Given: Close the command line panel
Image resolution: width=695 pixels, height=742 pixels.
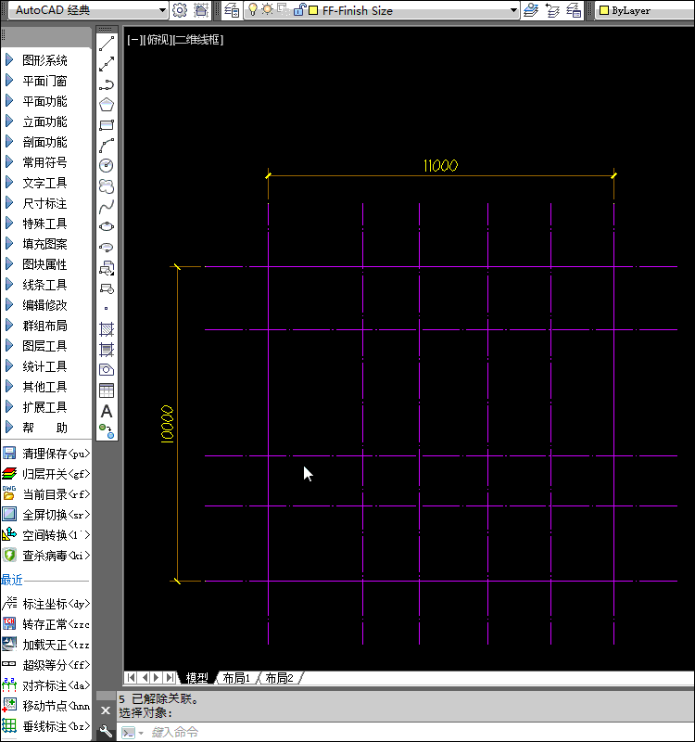Looking at the screenshot, I should (x=106, y=710).
